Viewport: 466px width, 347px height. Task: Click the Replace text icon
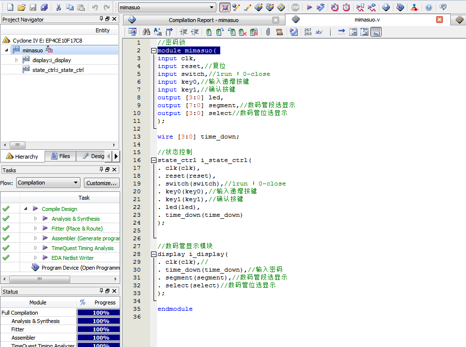coord(158,32)
